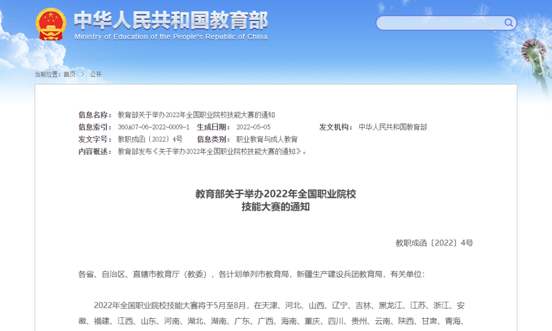Click the 发文机构 value 中华人民共和国教育部

pyautogui.click(x=394, y=126)
